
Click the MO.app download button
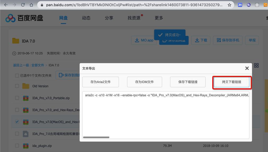[x=144, y=40]
